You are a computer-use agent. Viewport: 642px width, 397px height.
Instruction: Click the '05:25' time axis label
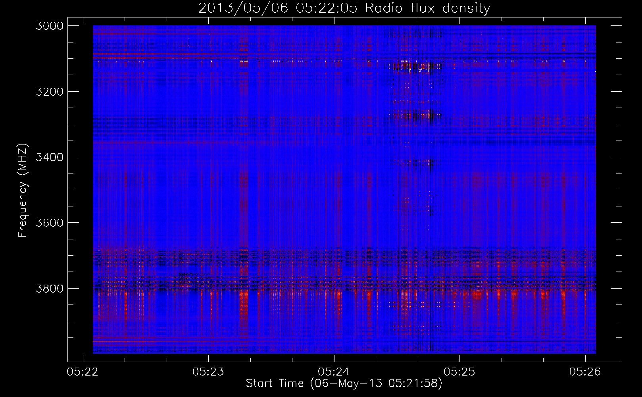[459, 372]
